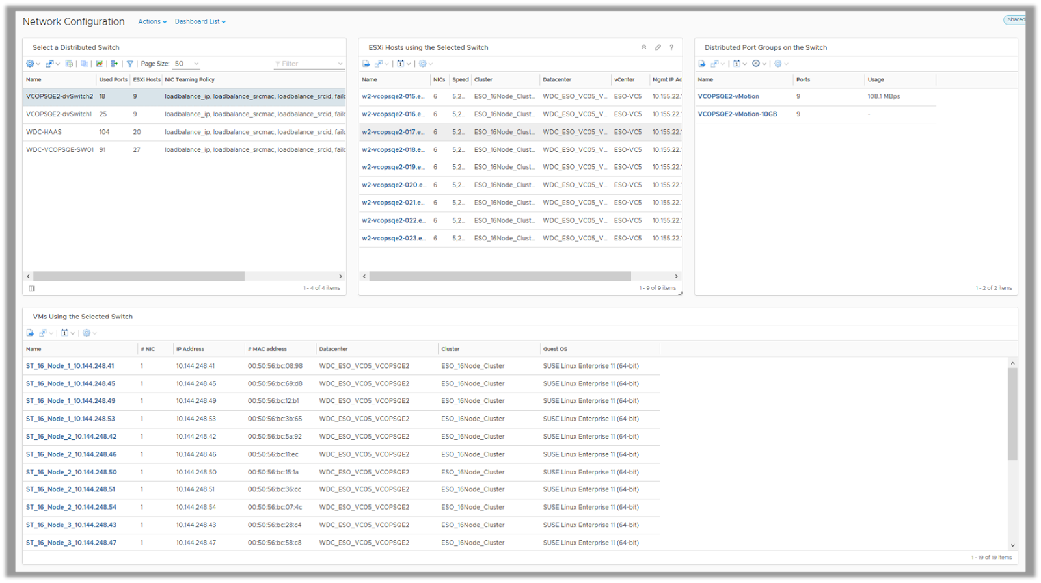Select the WDC-HAAS switch row

pyautogui.click(x=44, y=132)
